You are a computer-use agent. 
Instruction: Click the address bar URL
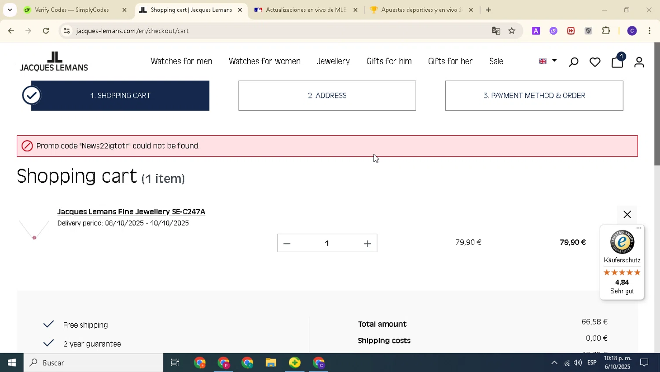132,31
